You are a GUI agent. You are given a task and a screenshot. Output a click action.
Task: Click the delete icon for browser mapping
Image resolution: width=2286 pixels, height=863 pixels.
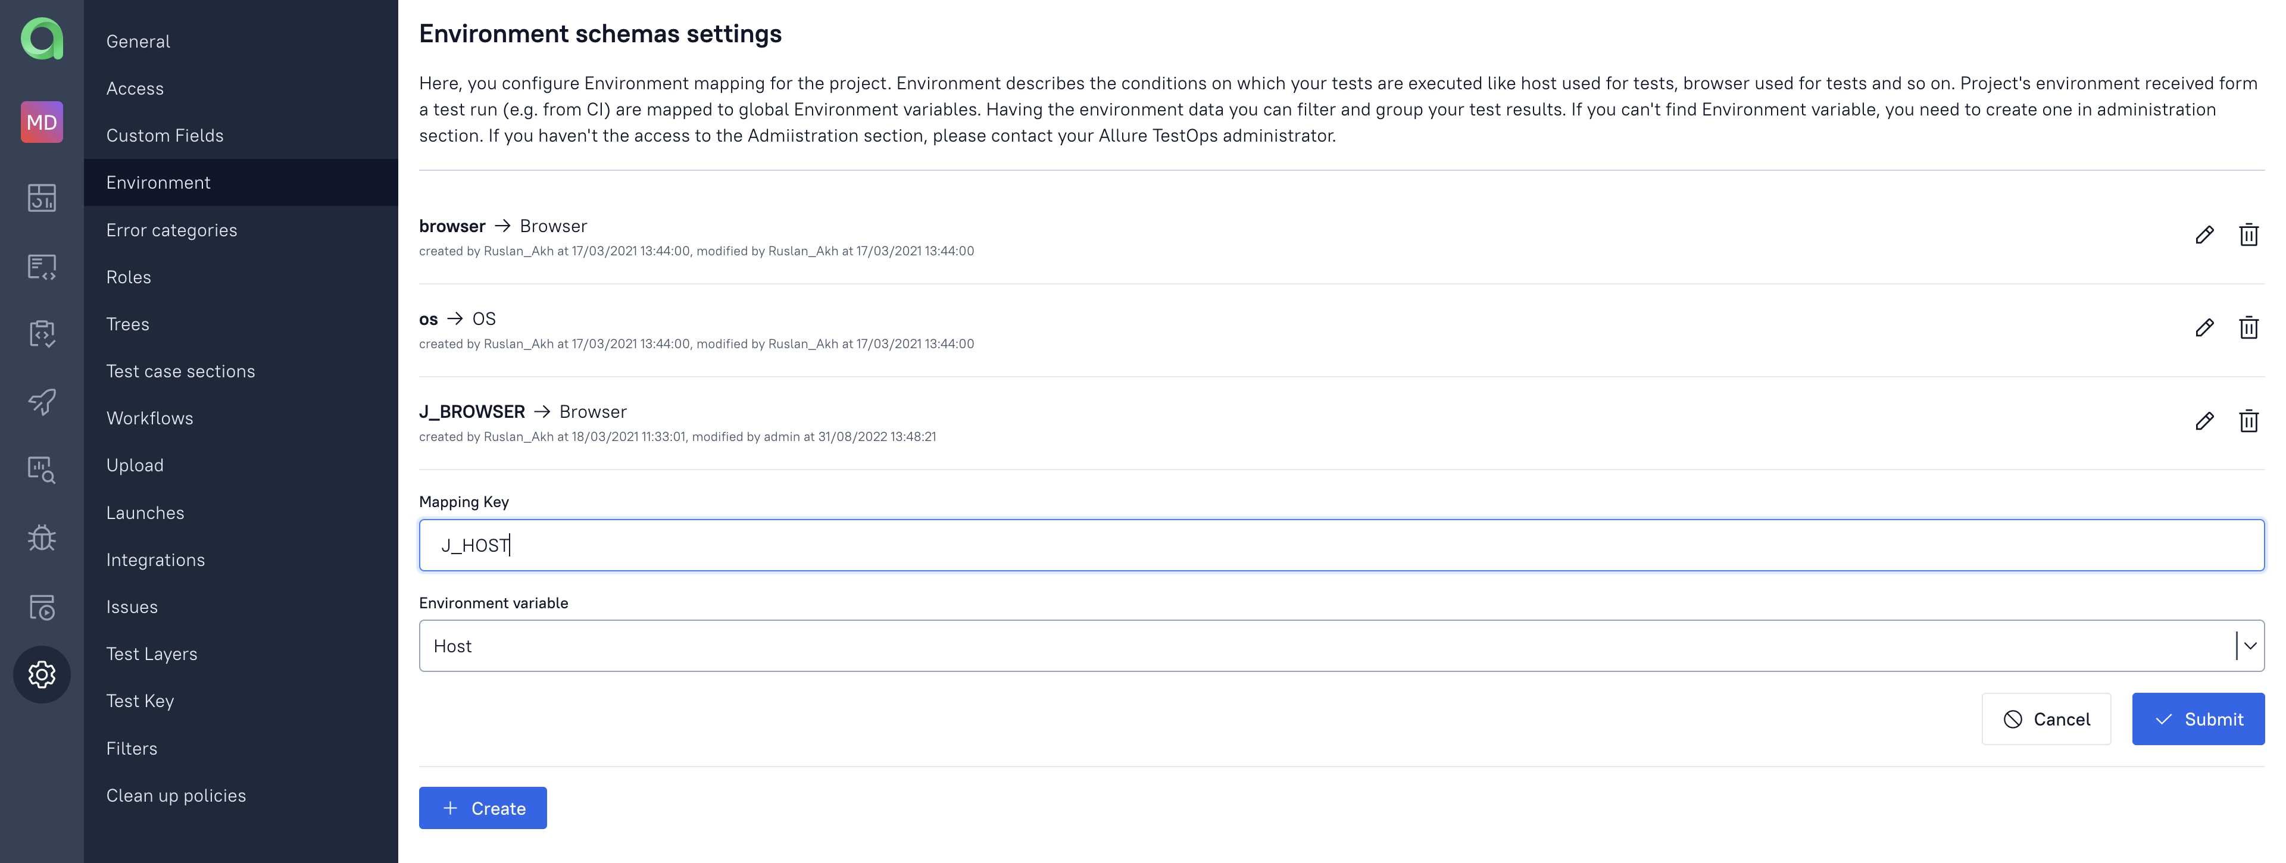tap(2250, 234)
